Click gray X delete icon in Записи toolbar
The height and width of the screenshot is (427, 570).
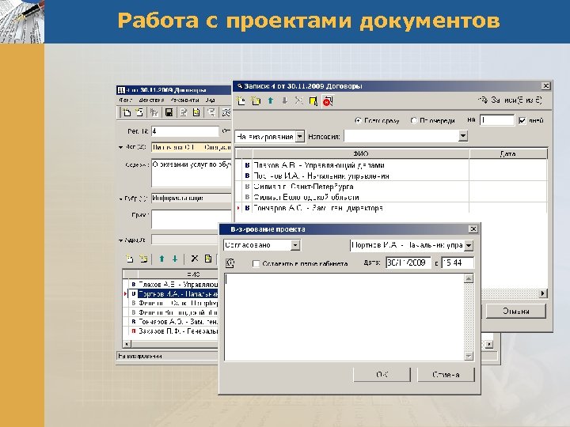298,100
